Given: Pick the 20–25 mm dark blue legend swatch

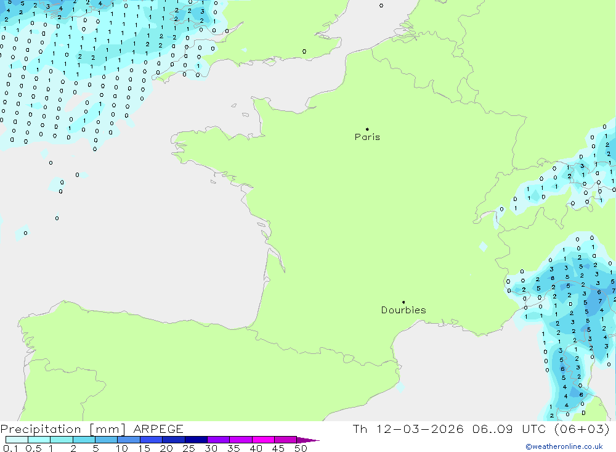Looking at the screenshot, I should 173,440.
